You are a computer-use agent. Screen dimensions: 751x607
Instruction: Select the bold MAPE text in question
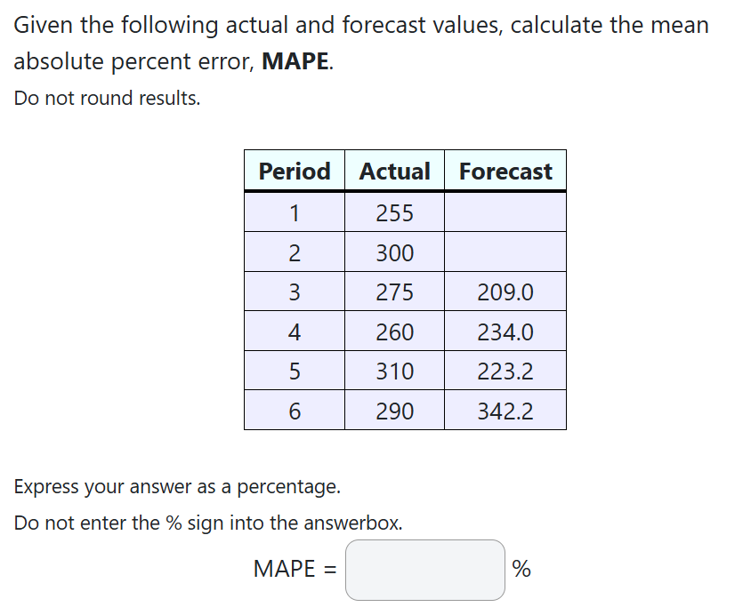[x=295, y=61]
